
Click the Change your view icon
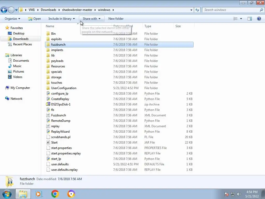[x=235, y=19]
